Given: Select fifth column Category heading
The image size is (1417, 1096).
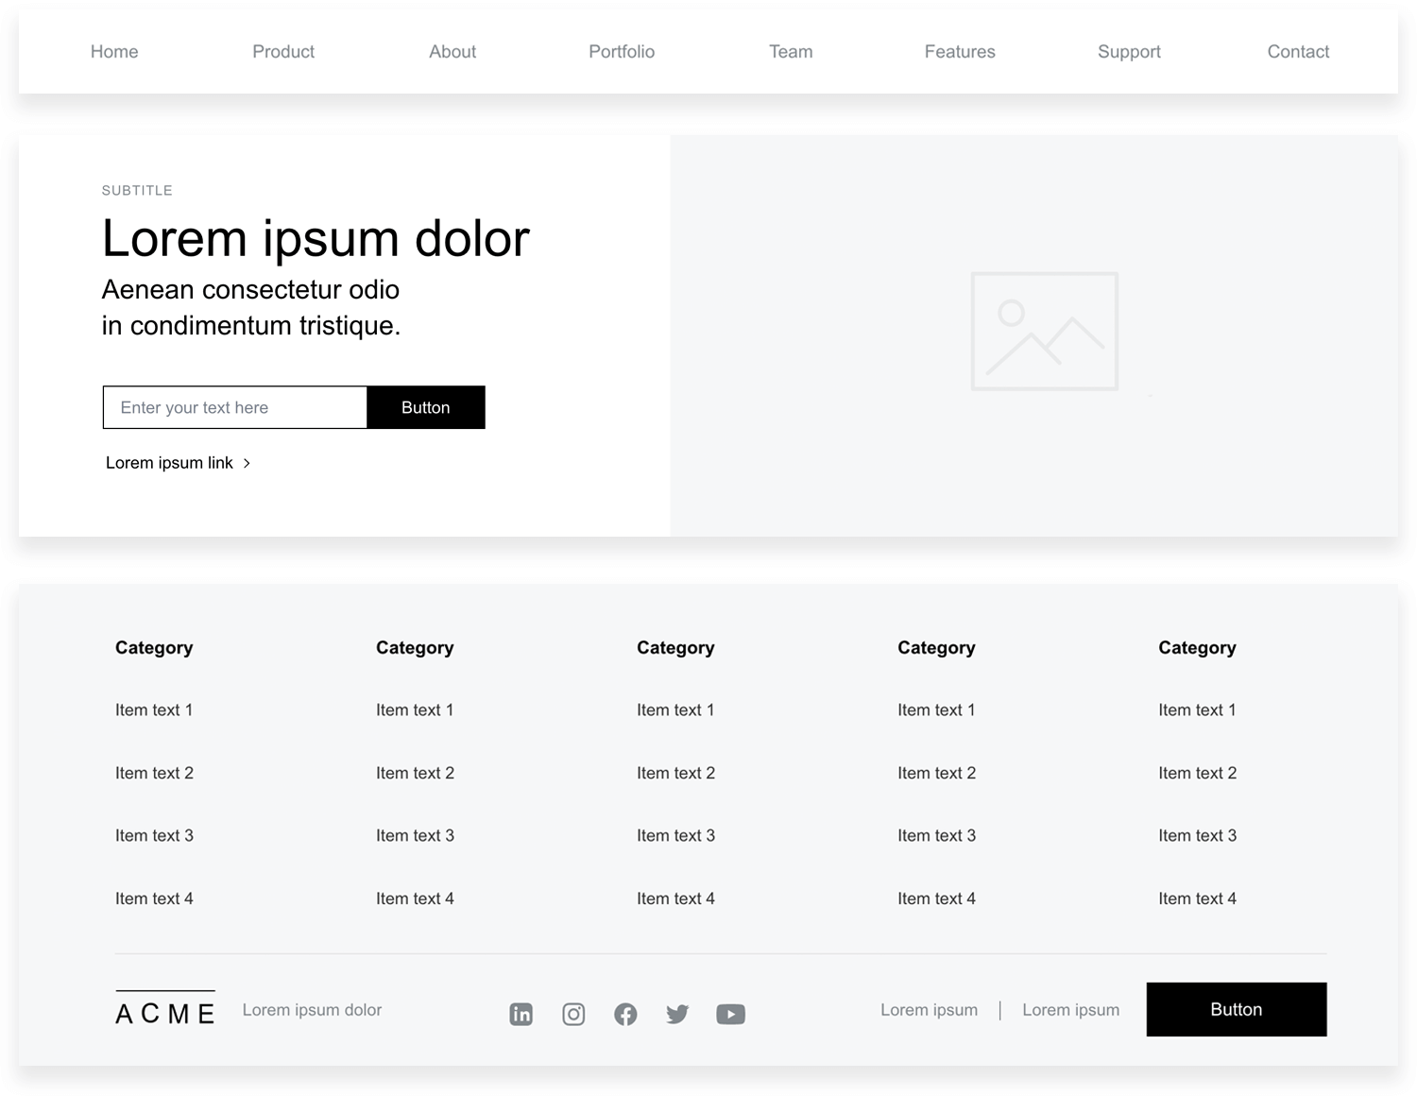Looking at the screenshot, I should coord(1197,648).
